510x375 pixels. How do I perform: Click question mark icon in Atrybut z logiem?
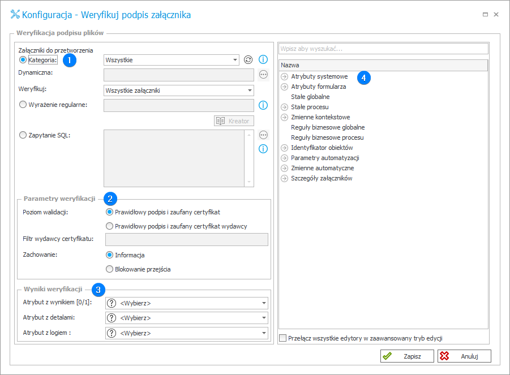(112, 333)
